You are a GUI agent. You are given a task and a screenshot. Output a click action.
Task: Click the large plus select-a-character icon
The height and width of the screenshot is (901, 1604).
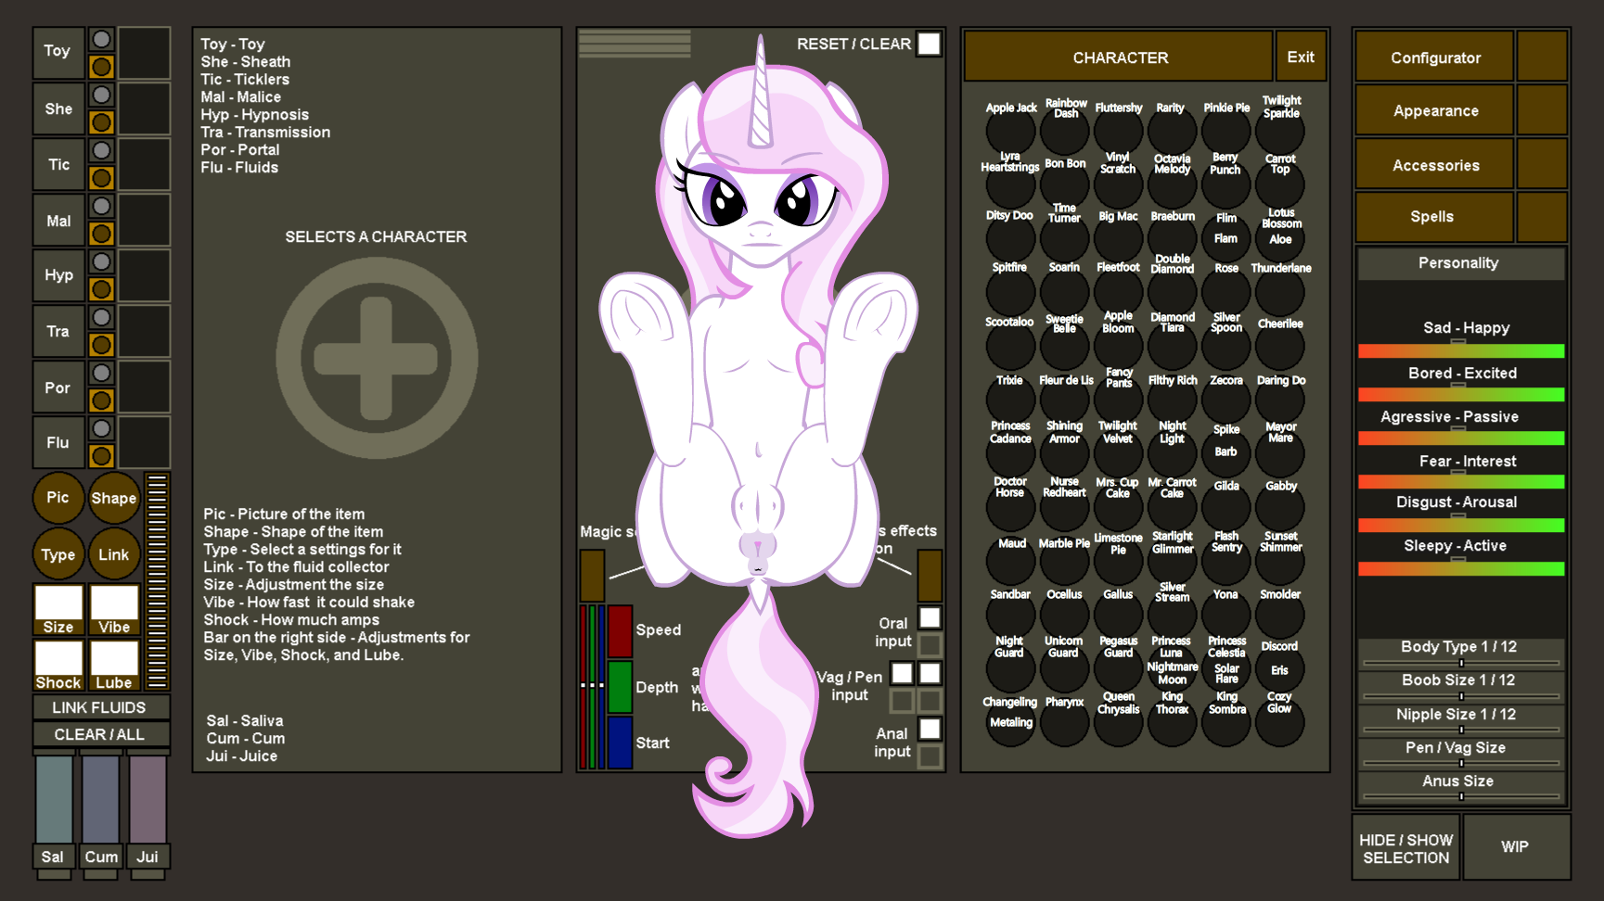tap(377, 358)
